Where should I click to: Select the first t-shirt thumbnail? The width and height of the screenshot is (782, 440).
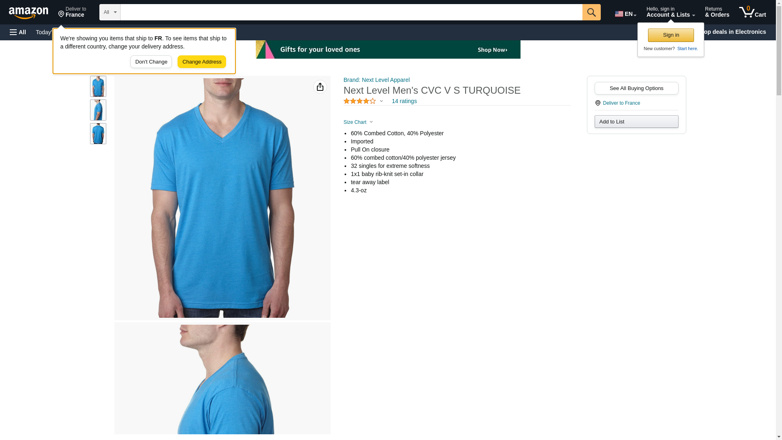coord(98,86)
